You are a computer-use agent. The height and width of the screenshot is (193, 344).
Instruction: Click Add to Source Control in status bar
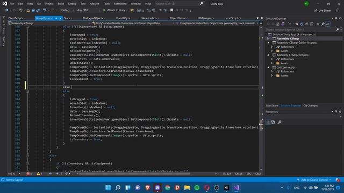314,180
